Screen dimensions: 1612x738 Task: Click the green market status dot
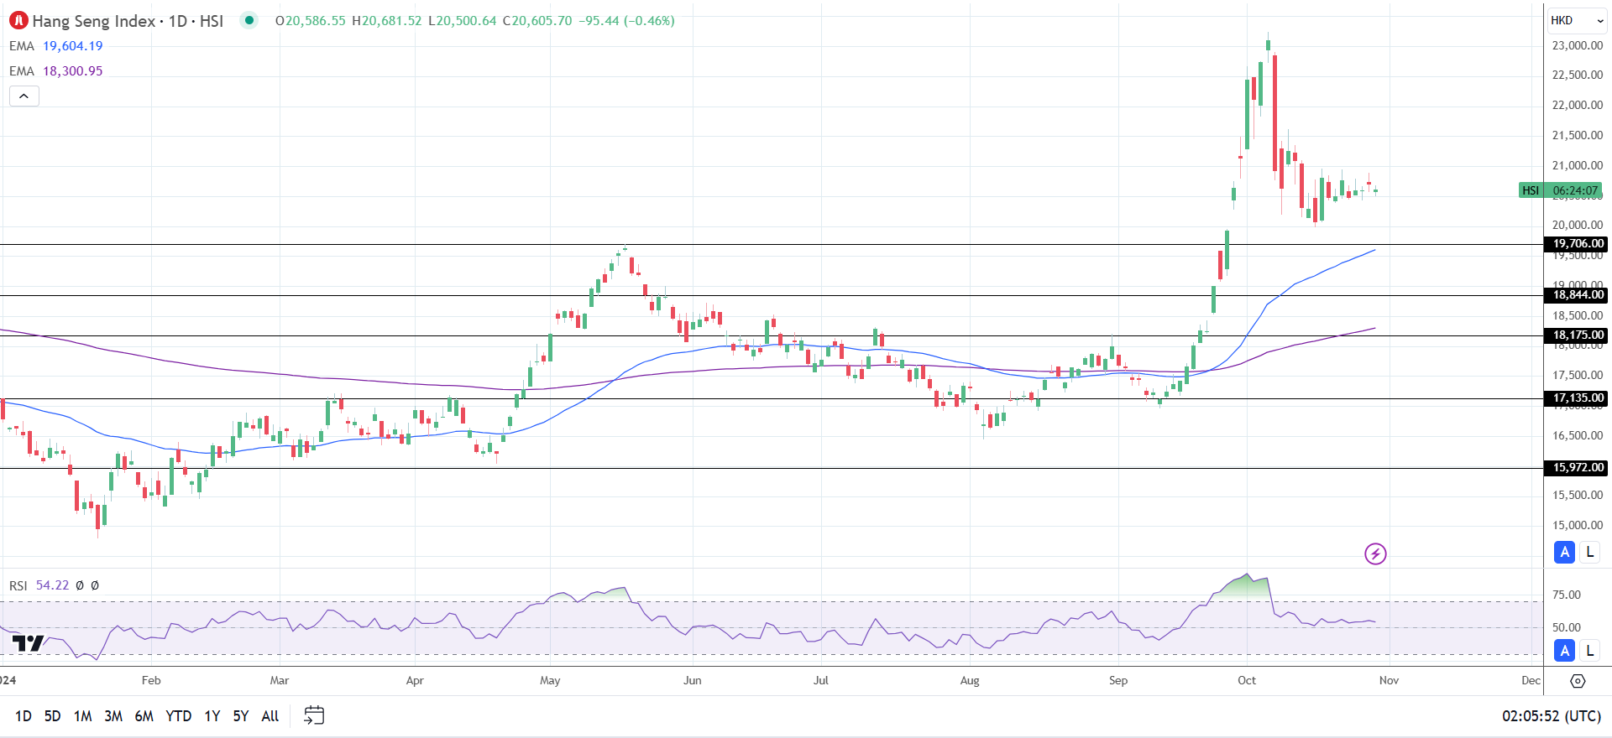pyautogui.click(x=249, y=20)
